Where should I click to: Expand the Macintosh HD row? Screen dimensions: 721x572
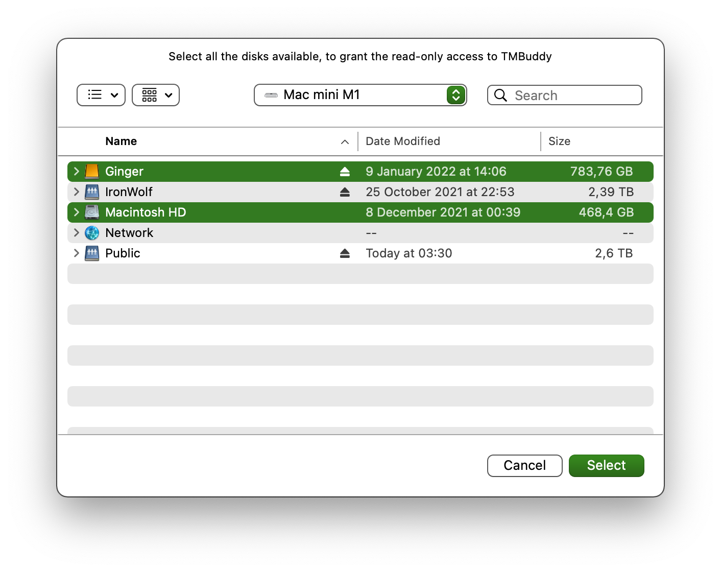pos(76,212)
